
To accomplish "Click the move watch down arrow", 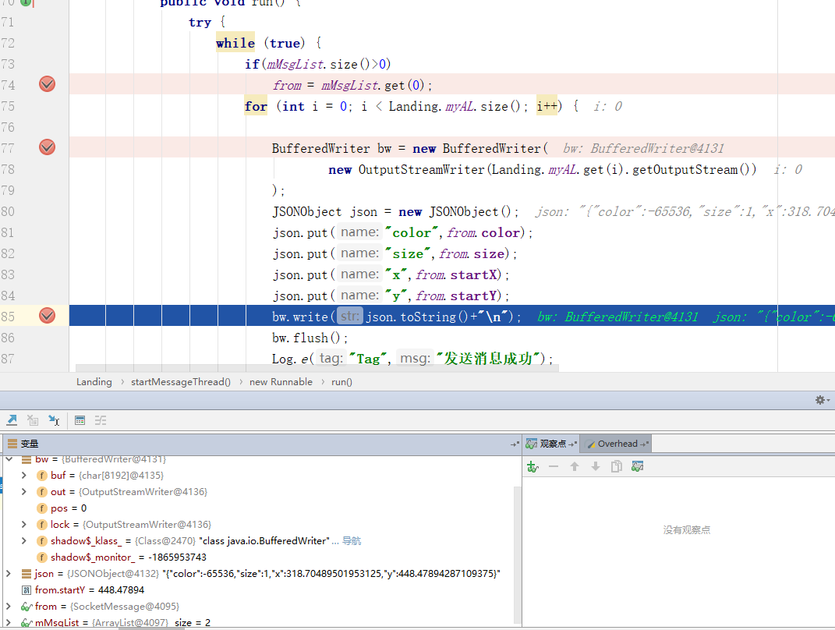I will point(596,467).
